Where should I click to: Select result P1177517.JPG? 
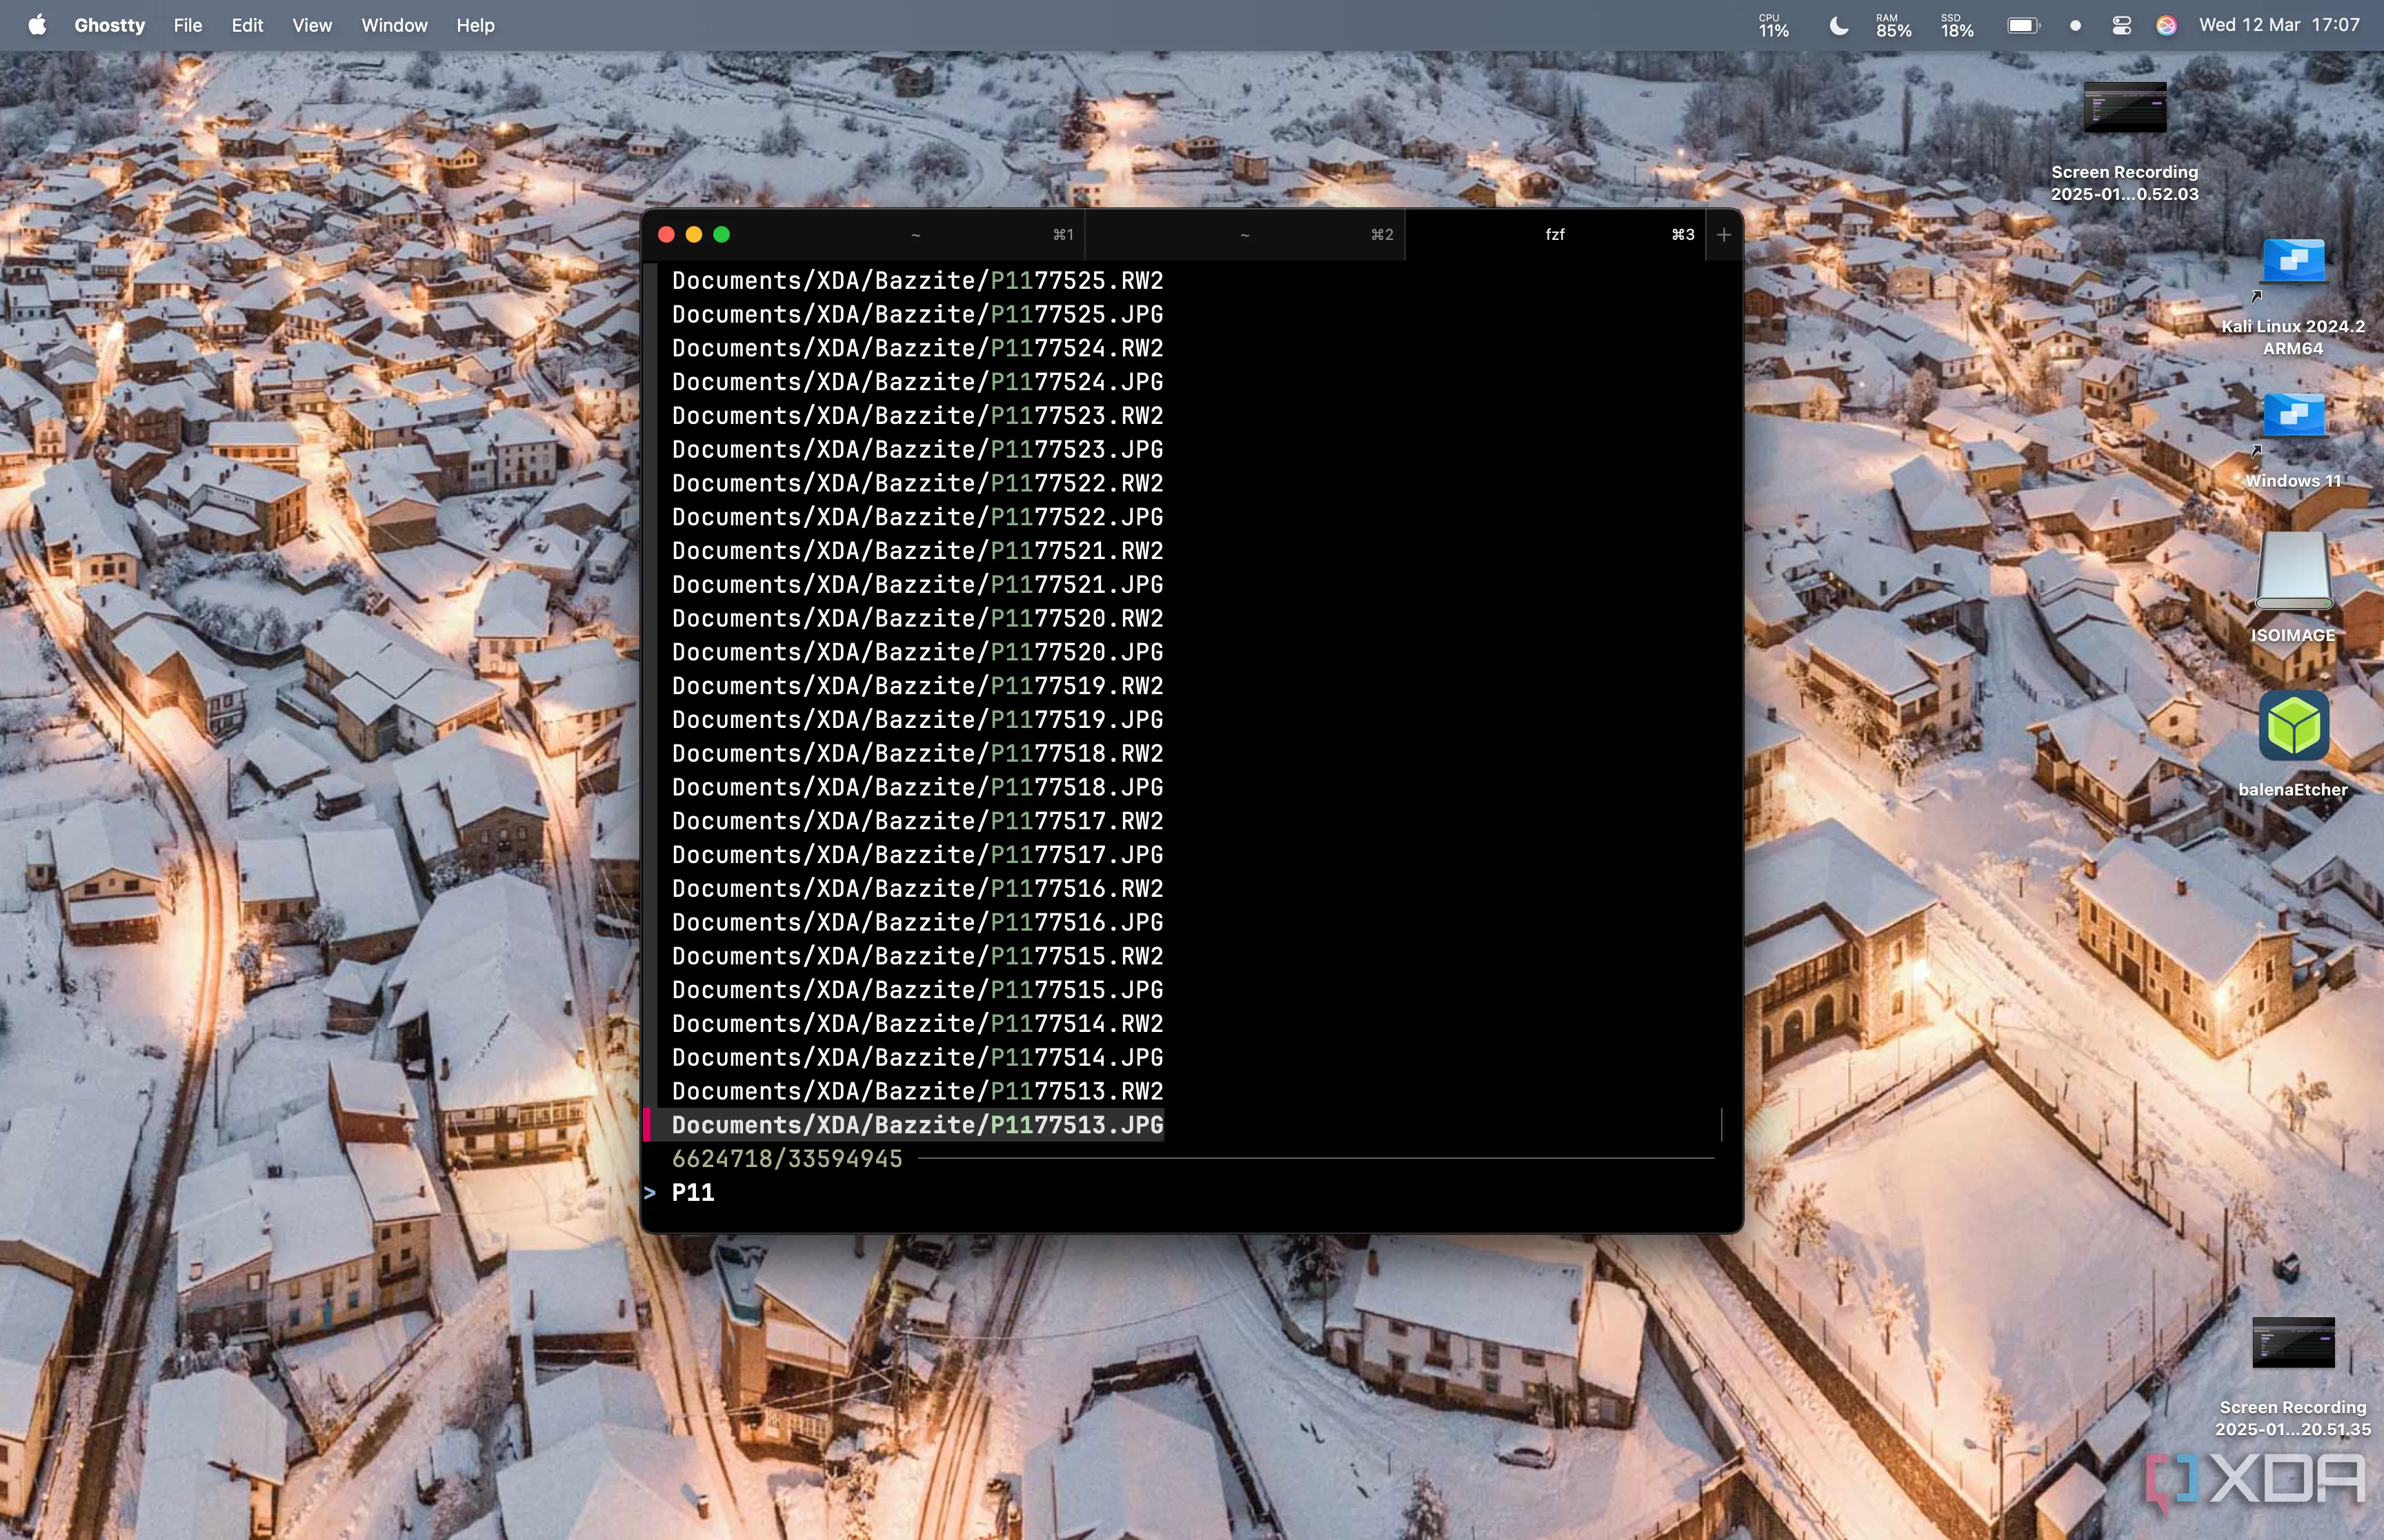pyautogui.click(x=917, y=855)
